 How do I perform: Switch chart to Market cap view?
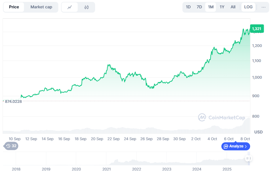tap(41, 7)
